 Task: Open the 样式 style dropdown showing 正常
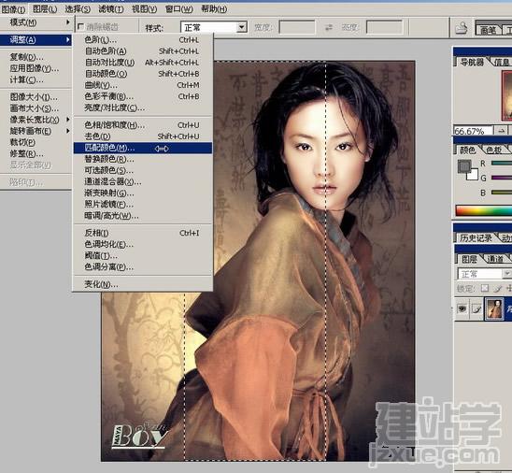coord(214,27)
